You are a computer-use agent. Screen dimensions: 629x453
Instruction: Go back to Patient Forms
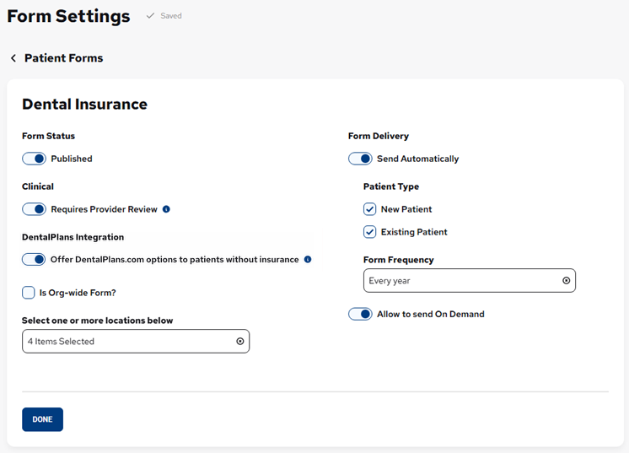[63, 58]
